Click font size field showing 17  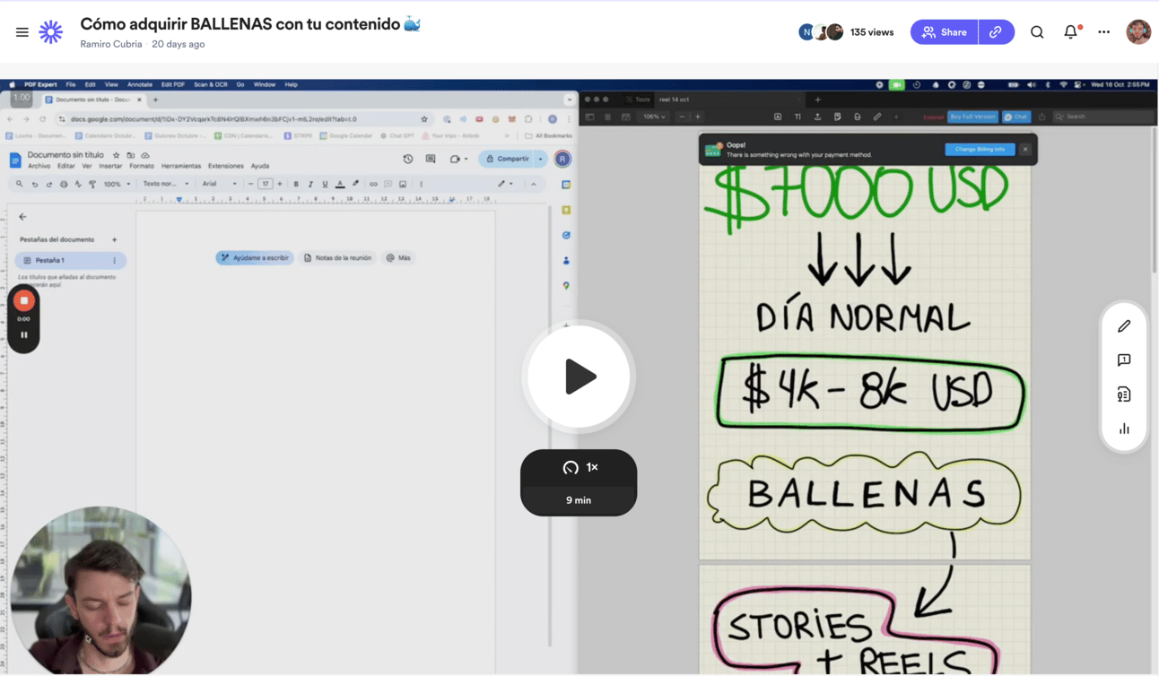point(266,184)
